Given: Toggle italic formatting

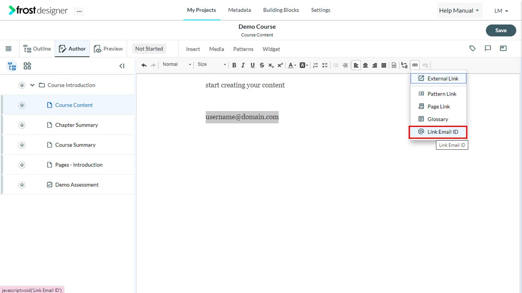Looking at the screenshot, I should (x=243, y=65).
